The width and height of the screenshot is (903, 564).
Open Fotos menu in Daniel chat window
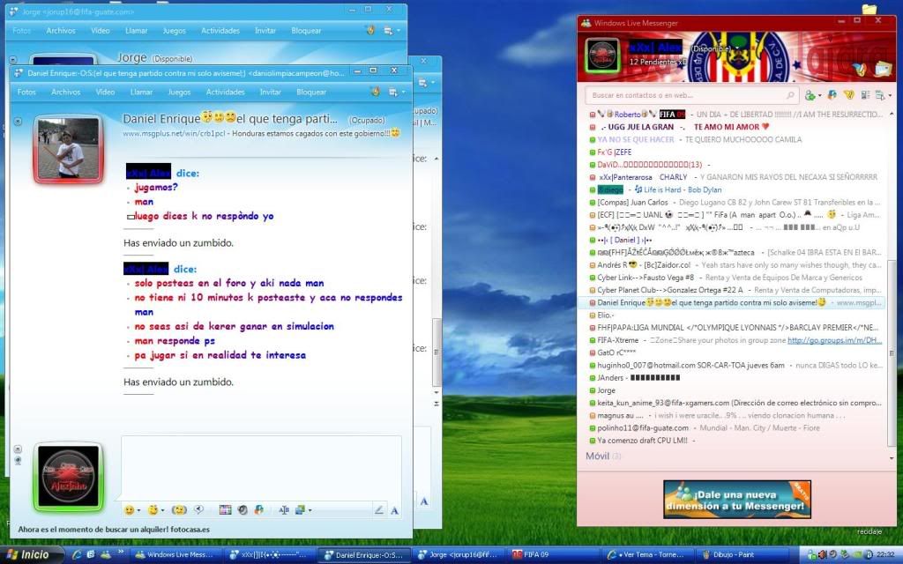tap(26, 92)
